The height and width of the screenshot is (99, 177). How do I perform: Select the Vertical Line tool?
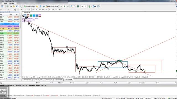tap(5, 10)
